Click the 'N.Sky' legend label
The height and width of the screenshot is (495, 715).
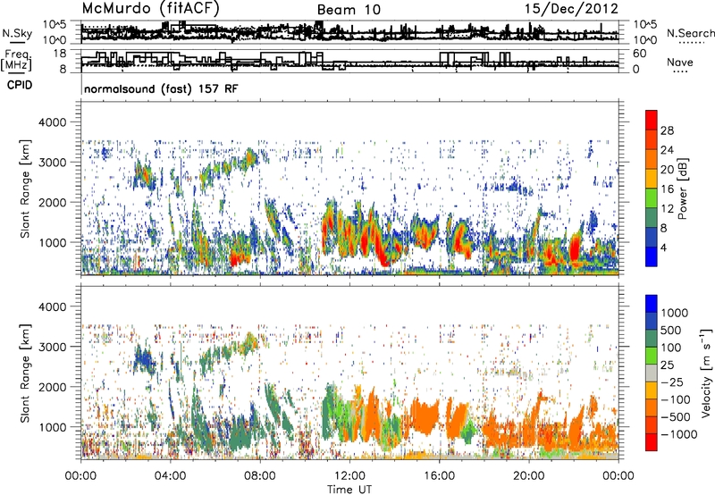pos(17,33)
